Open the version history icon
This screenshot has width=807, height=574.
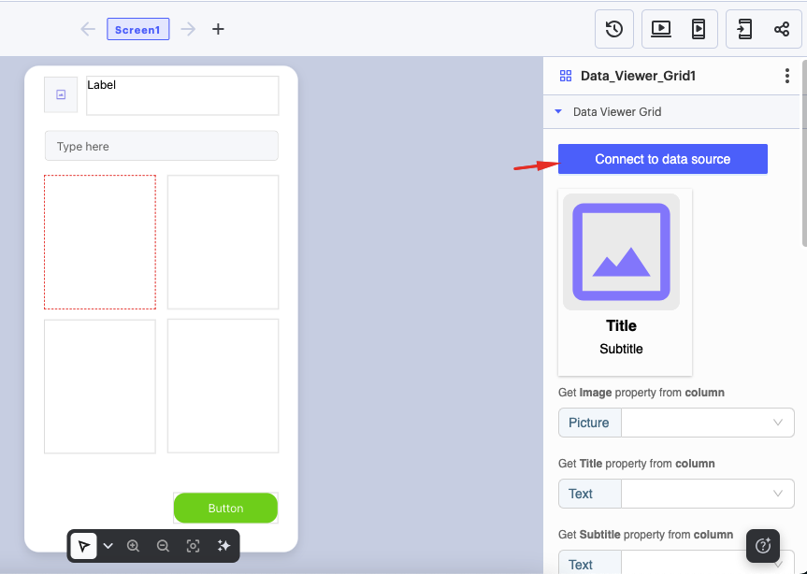click(613, 28)
